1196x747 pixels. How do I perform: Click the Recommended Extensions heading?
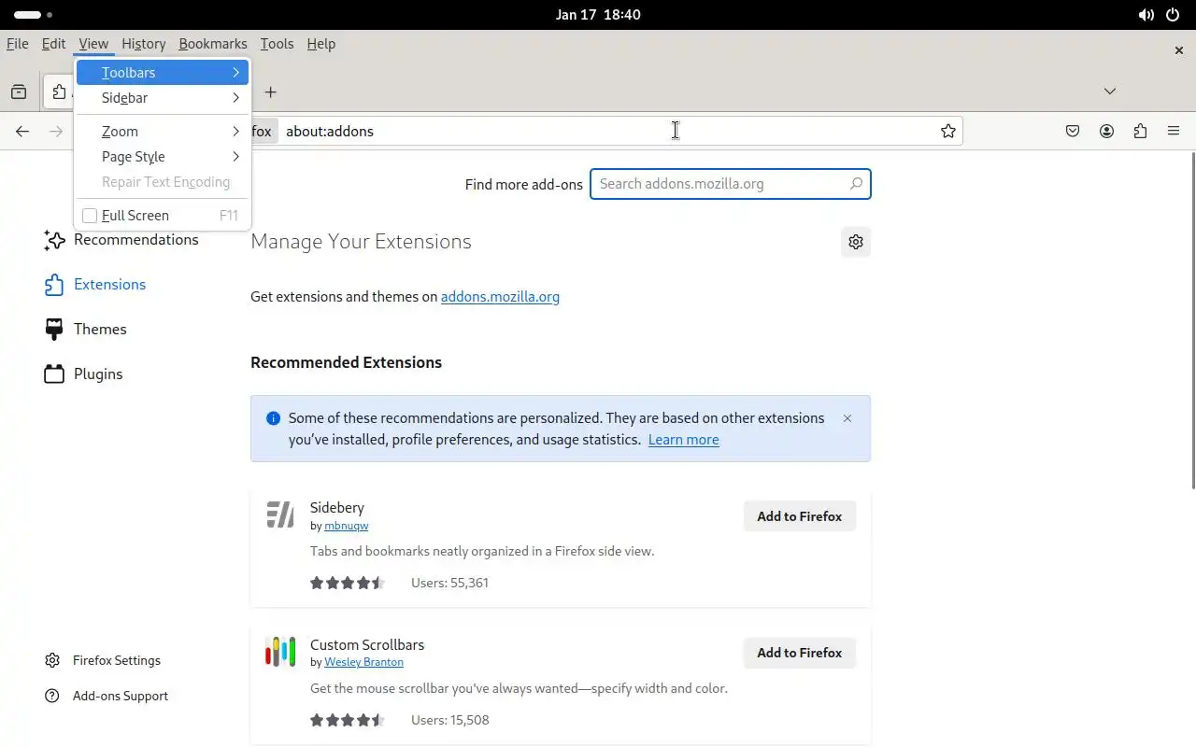[x=346, y=362]
